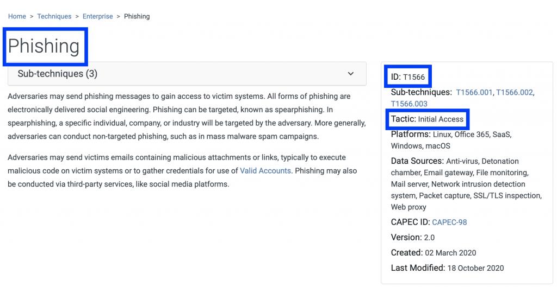Open sub-technique T1566.003 link

point(409,104)
